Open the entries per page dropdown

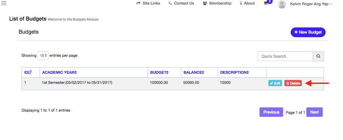(x=43, y=55)
